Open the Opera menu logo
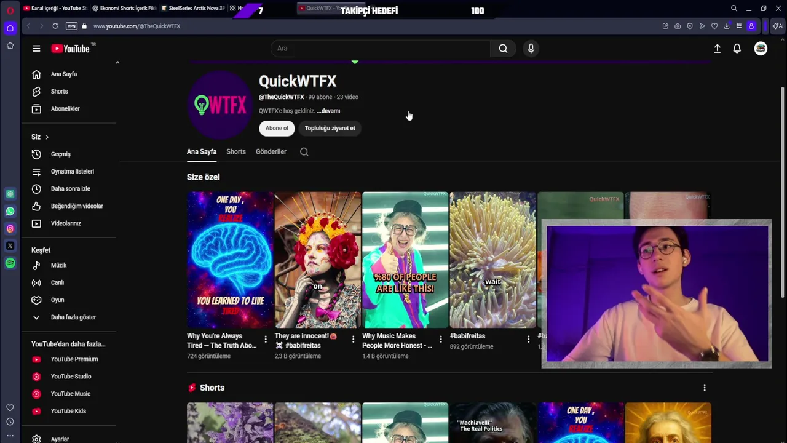The image size is (787, 443). click(10, 10)
